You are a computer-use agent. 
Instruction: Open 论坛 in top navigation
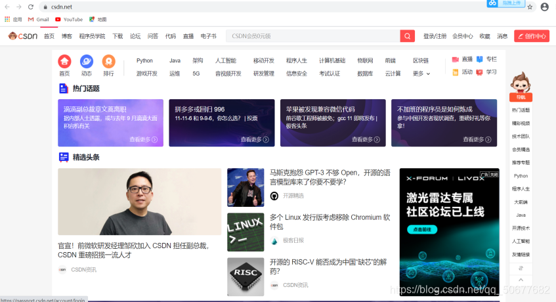click(135, 36)
